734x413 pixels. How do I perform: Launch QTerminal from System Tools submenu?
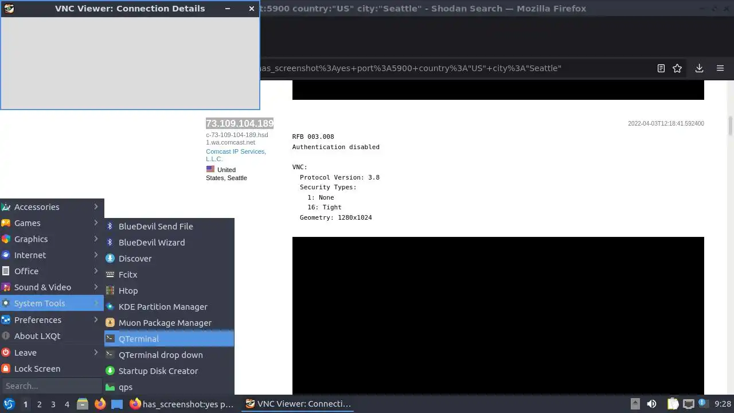point(169,339)
